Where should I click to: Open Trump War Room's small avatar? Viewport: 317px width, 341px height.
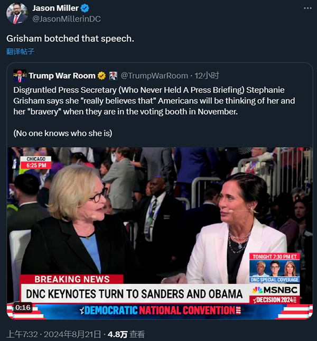[20, 76]
